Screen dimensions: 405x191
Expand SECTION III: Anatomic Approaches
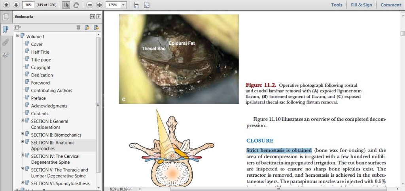point(23,141)
